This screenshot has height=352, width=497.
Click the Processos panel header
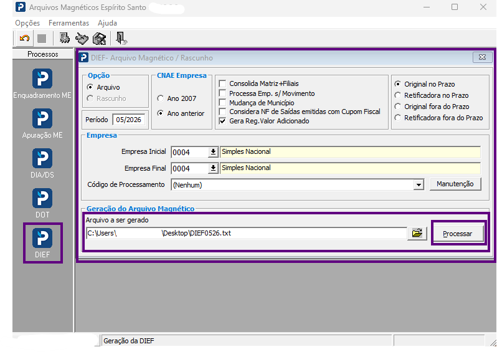[43, 54]
